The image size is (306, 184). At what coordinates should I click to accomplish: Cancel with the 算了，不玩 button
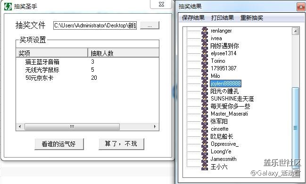pyautogui.click(x=121, y=144)
